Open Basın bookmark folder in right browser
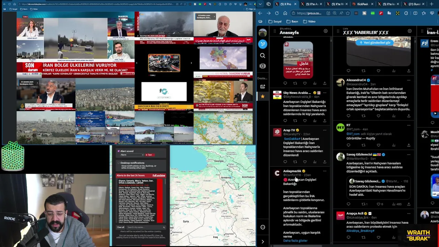Image resolution: width=439 pixels, height=247 pixels. pyautogui.click(x=293, y=21)
